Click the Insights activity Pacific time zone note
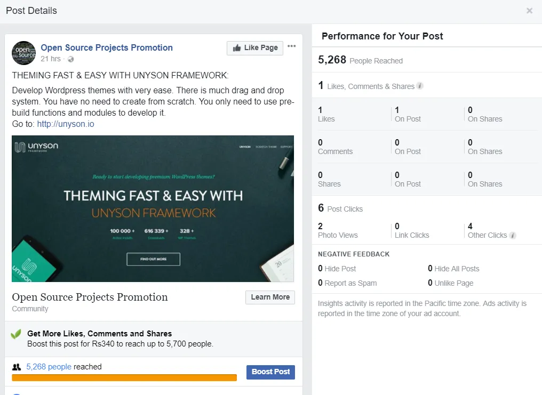The width and height of the screenshot is (542, 395). coord(422,308)
